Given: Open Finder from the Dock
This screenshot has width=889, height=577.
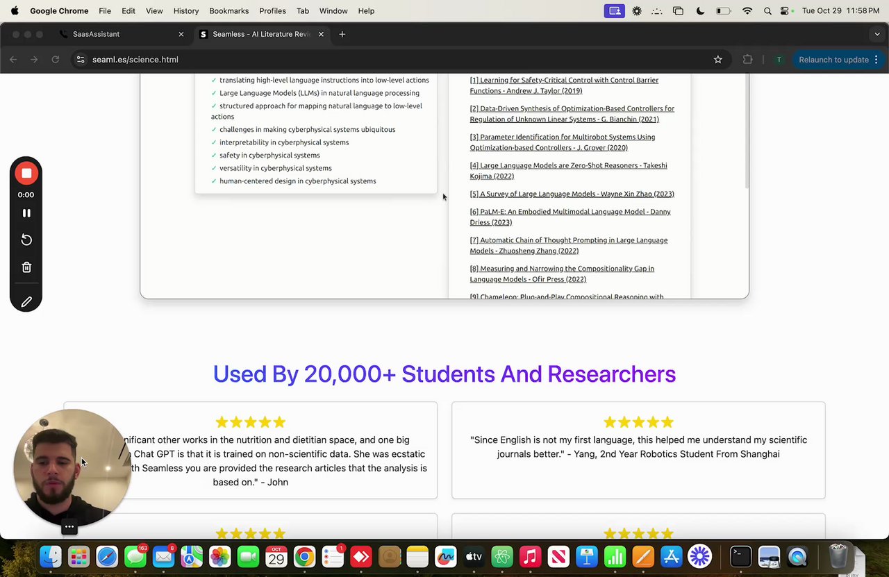Looking at the screenshot, I should point(51,557).
